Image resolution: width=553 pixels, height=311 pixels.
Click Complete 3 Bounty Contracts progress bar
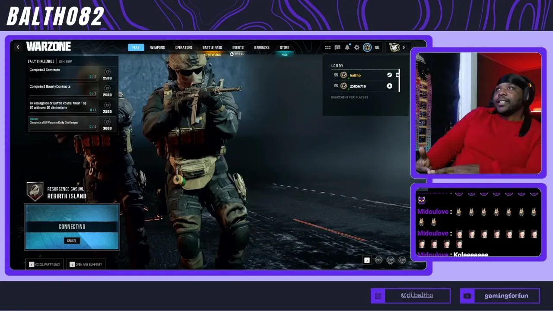63,96
